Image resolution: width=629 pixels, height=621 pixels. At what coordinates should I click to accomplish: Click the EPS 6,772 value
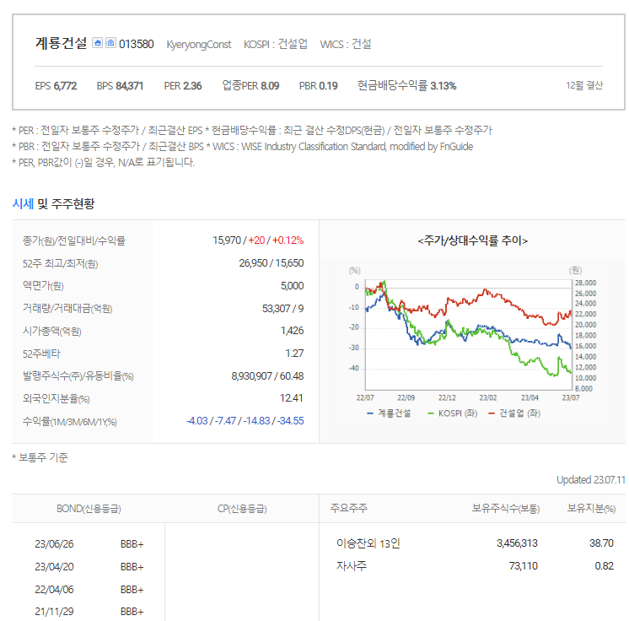pyautogui.click(x=56, y=86)
